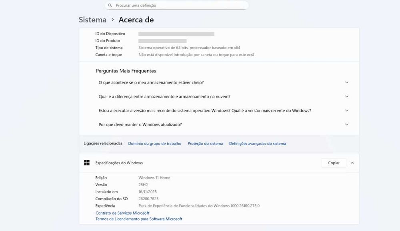Select the version value '25H2'
Image resolution: width=400 pixels, height=231 pixels.
tap(143, 185)
